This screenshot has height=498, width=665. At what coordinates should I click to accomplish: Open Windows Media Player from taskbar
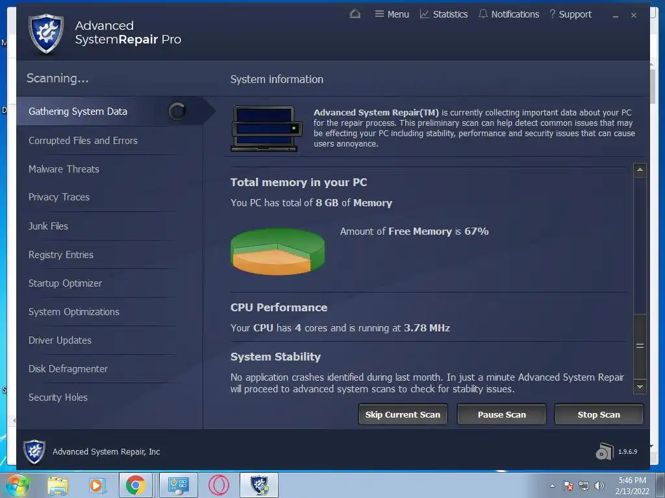pyautogui.click(x=96, y=485)
